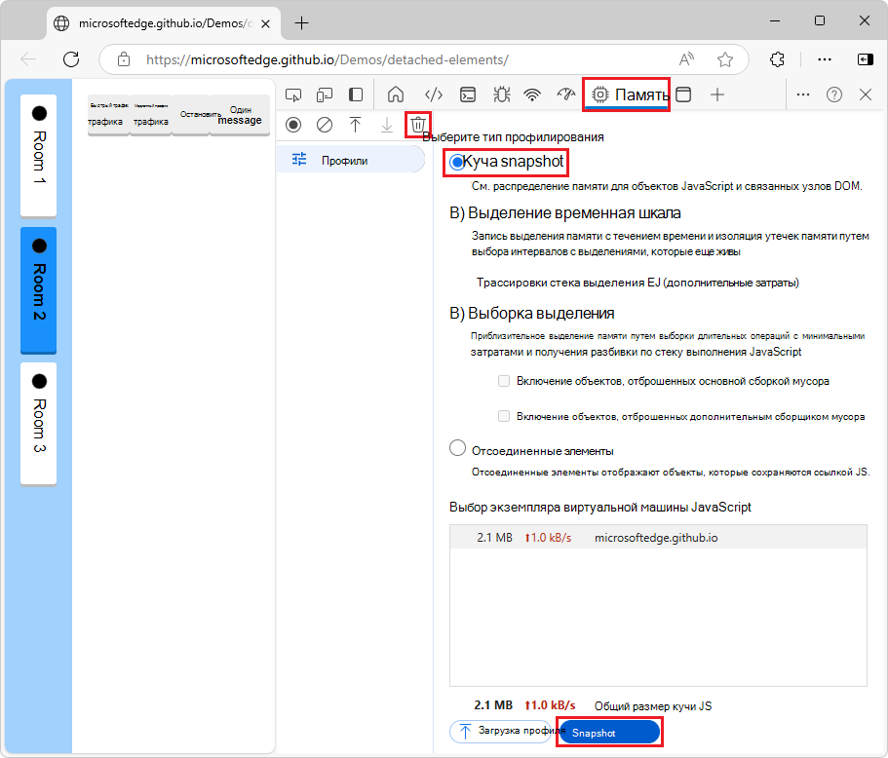
Task: Select the Куча snapshot radio button
Action: (x=457, y=163)
